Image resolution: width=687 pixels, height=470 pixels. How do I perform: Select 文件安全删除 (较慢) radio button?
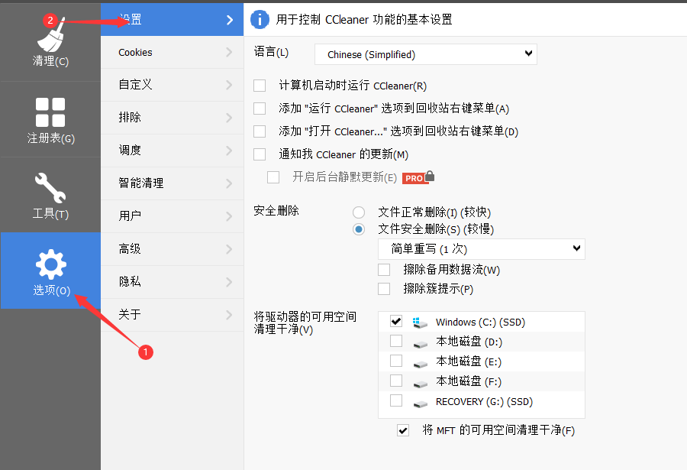[359, 229]
